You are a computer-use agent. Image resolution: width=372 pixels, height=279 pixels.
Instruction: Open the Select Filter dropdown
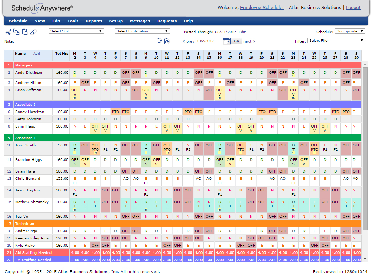[x=336, y=41]
